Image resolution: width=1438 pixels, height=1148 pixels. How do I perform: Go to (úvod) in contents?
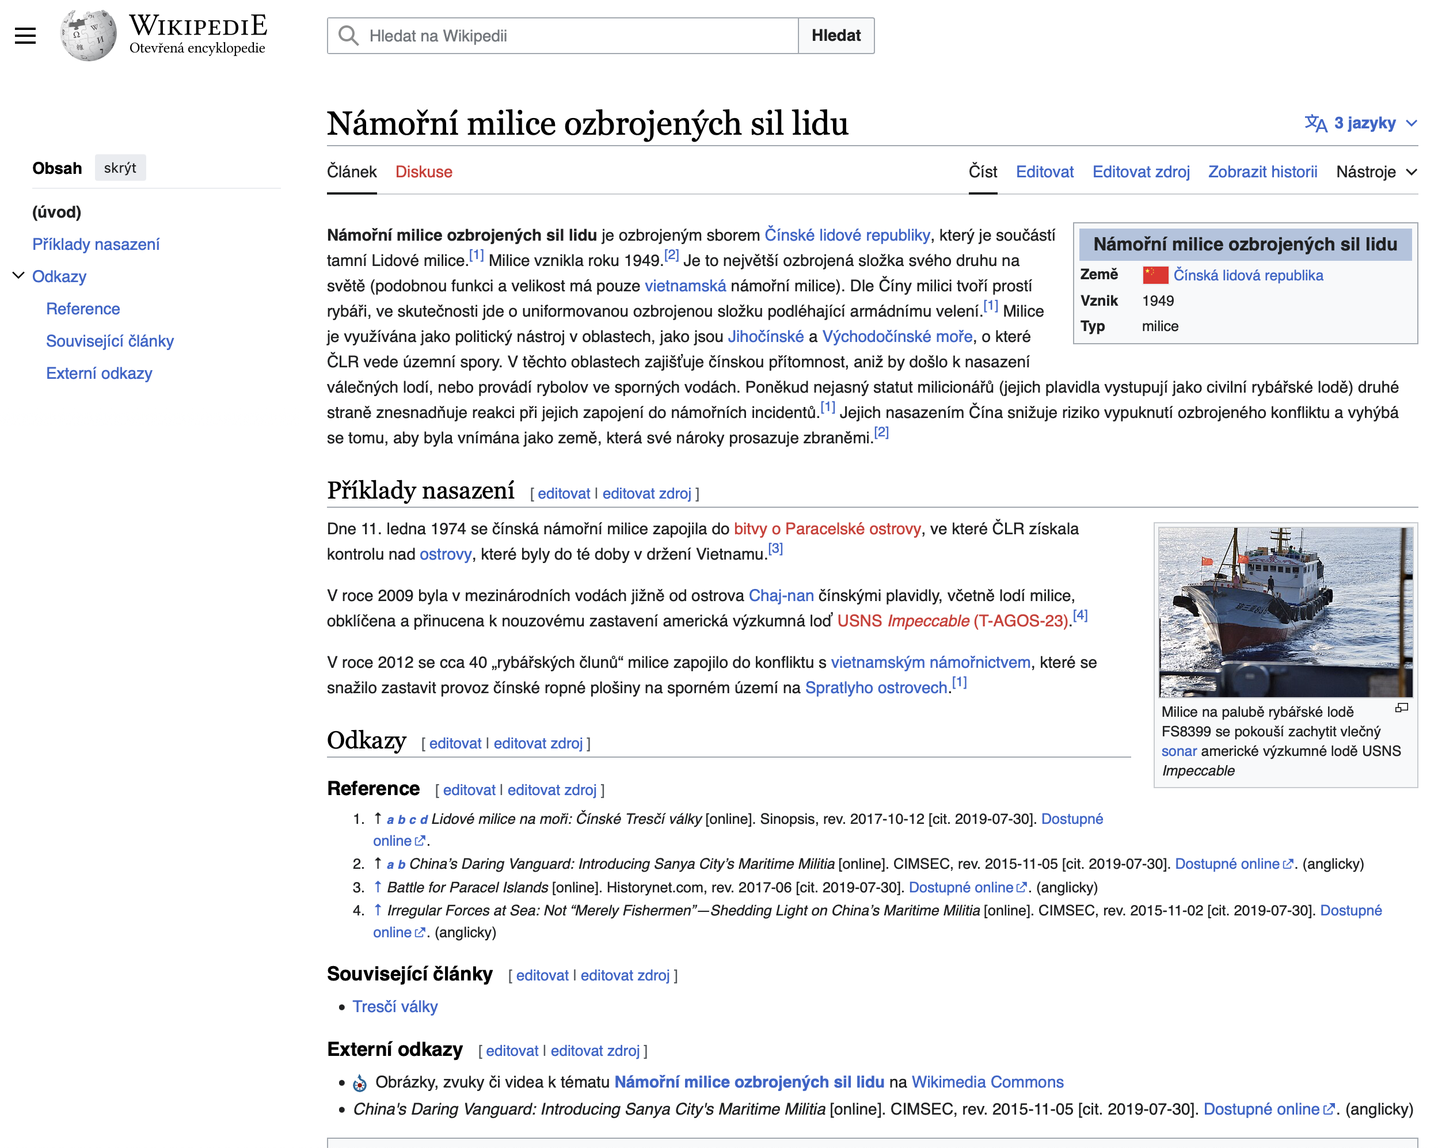click(56, 212)
